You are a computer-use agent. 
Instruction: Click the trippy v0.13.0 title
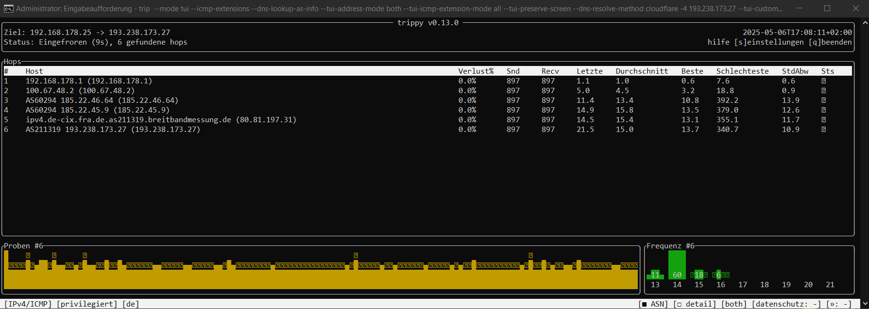pos(428,23)
